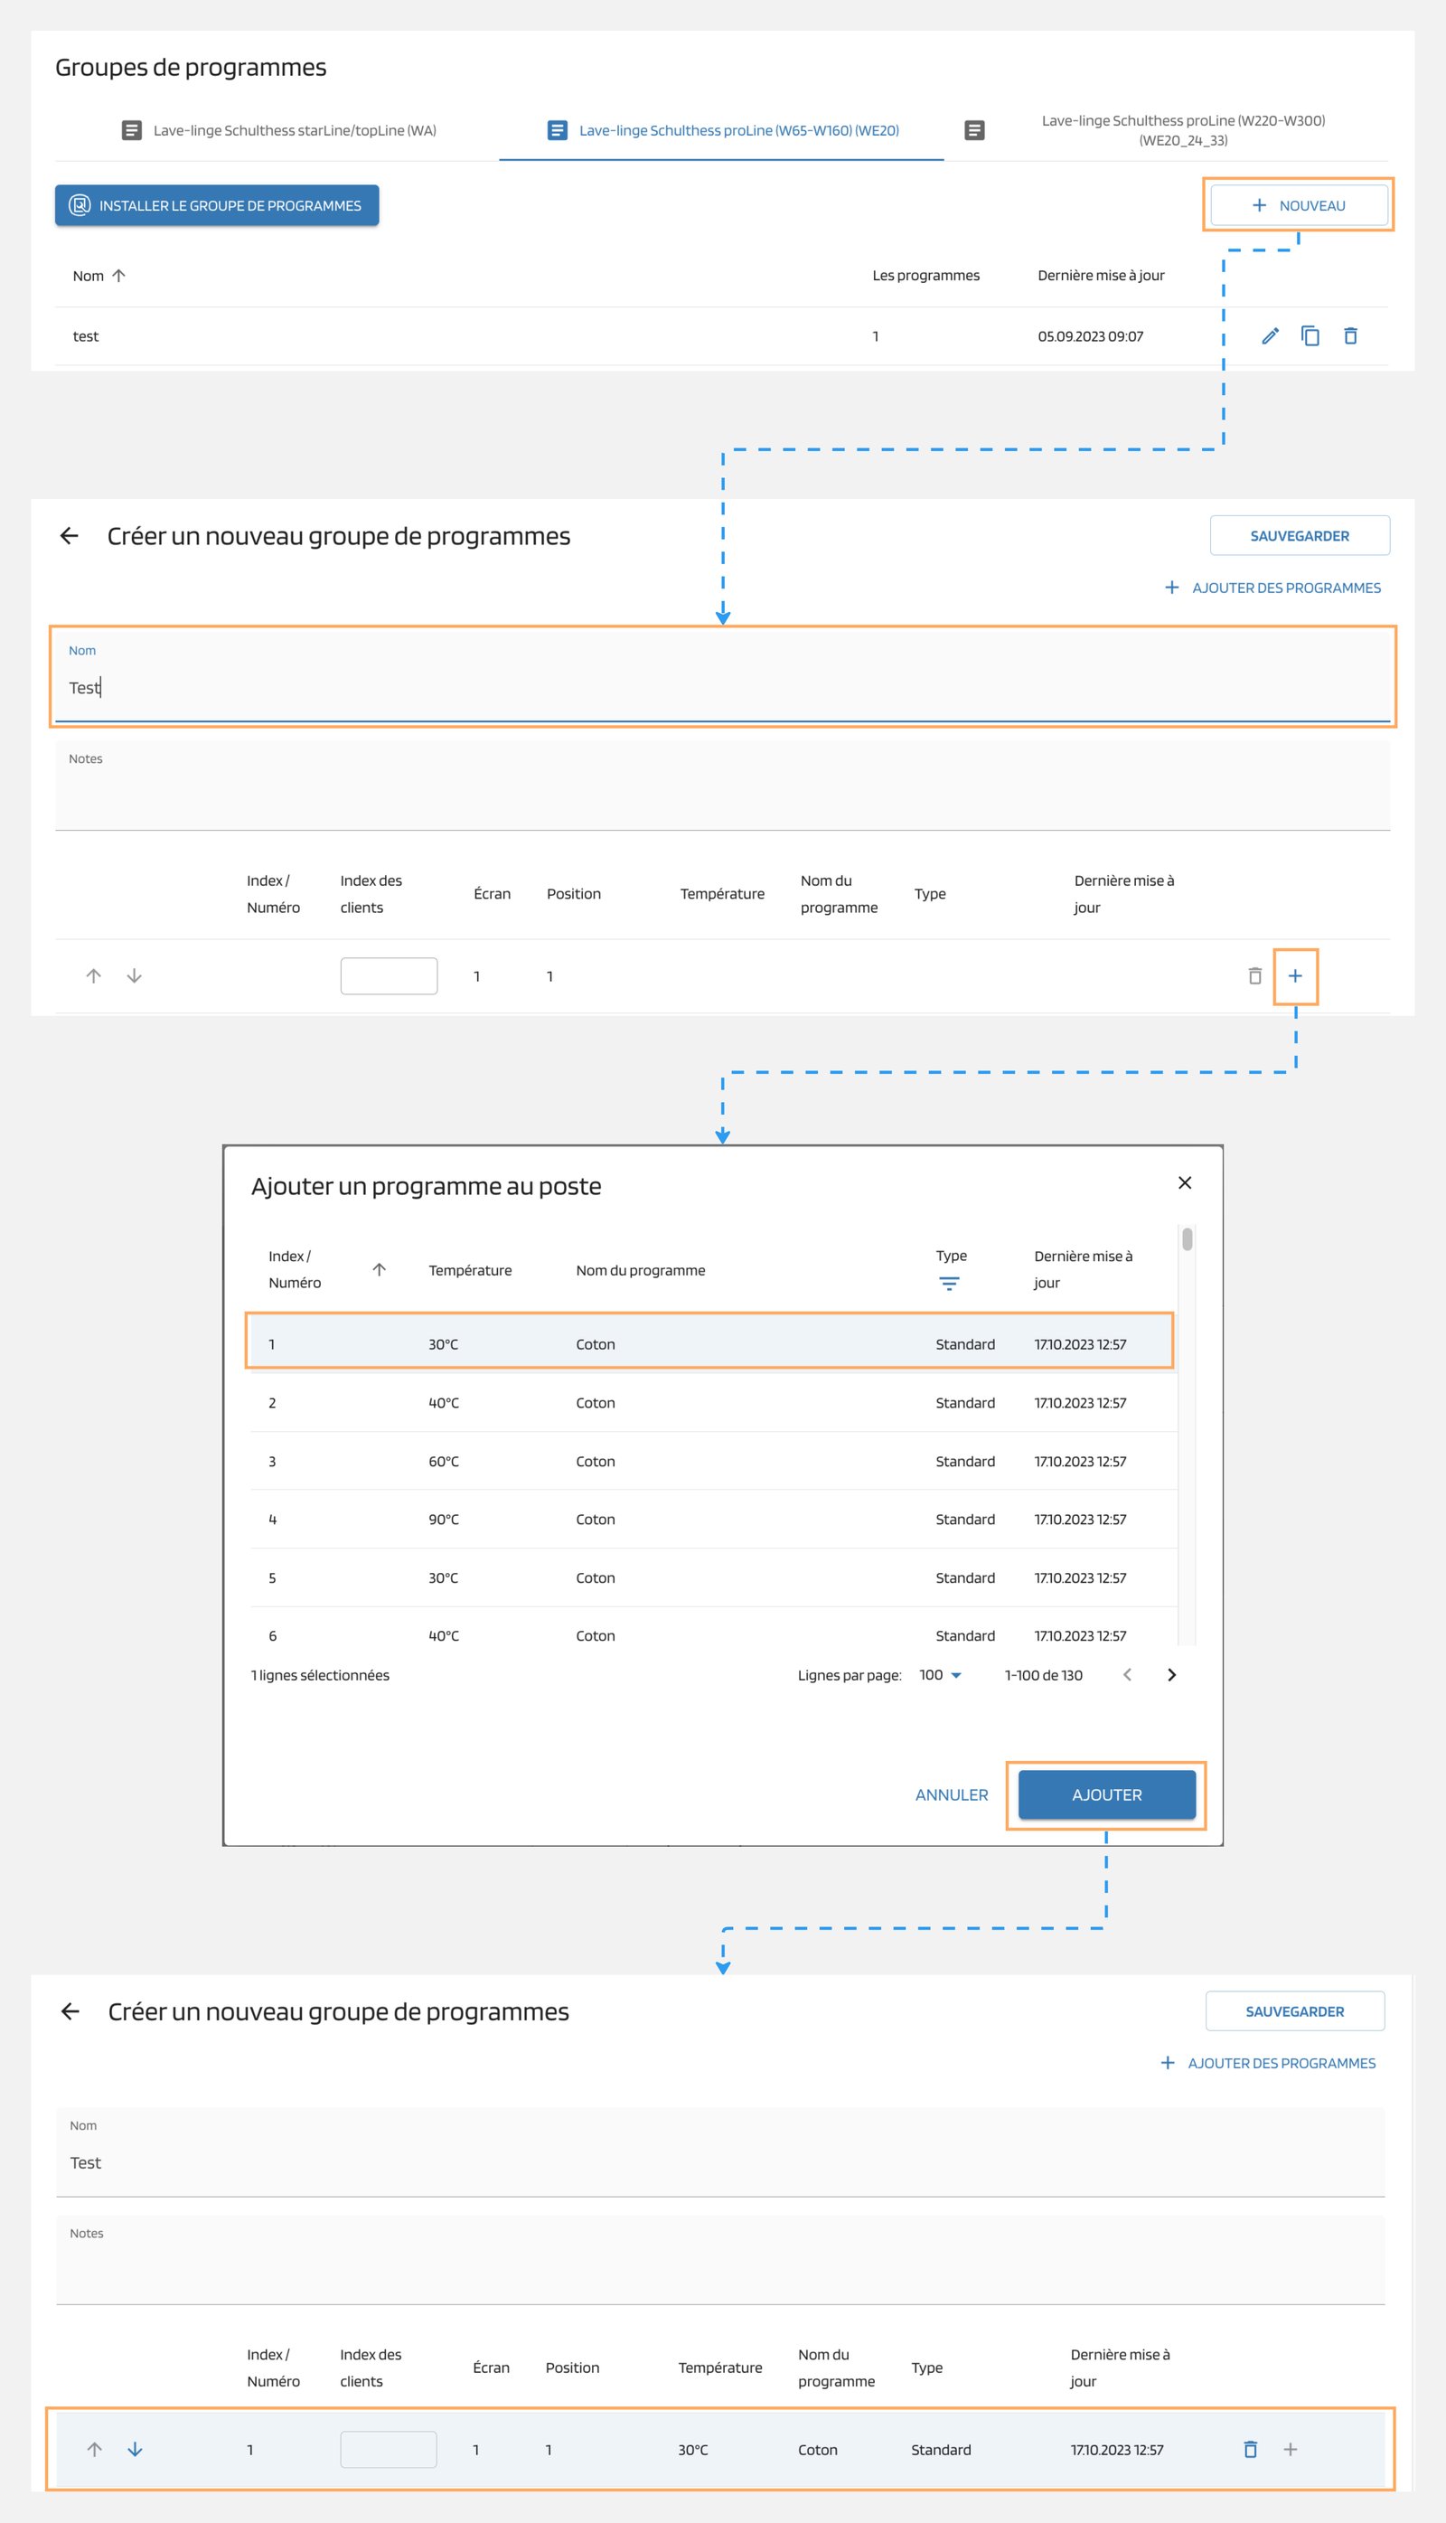The height and width of the screenshot is (2523, 1446).
Task: Go to next page of program list
Action: pos(1171,1675)
